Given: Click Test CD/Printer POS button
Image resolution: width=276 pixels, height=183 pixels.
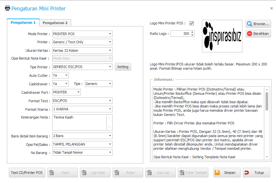Looking at the screenshot, I should click(27, 173).
